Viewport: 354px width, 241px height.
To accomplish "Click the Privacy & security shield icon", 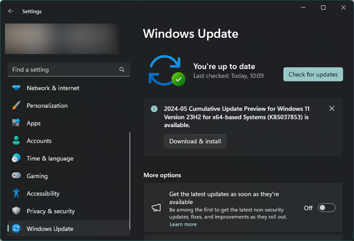I will pyautogui.click(x=16, y=210).
